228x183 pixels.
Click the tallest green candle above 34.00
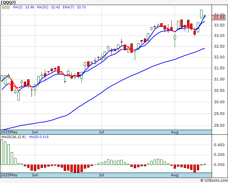201,14
